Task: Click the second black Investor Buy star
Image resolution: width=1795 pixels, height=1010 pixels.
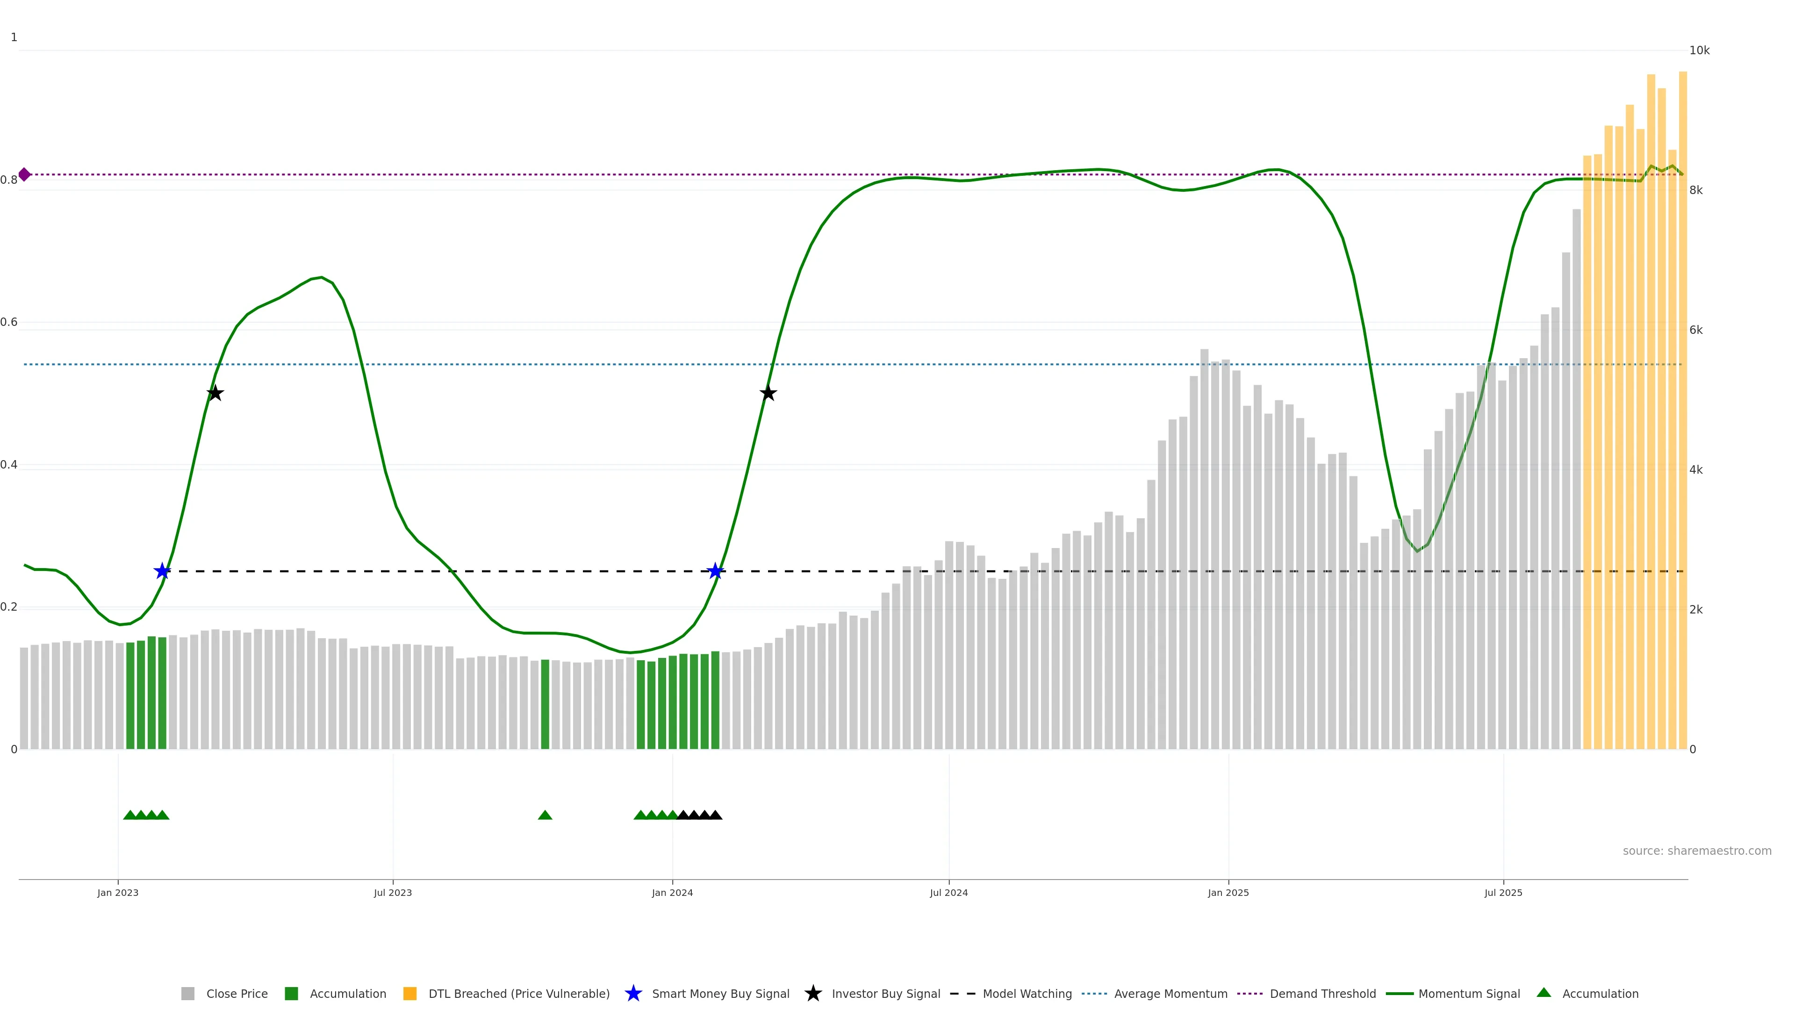Action: 768,393
